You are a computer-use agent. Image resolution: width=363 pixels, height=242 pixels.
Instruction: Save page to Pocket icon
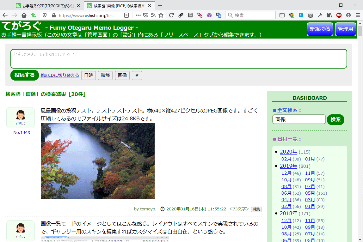pos(146,15)
